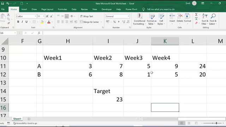Open the Calibri font name dropdown
This screenshot has width=226, height=127.
[x=36, y=16]
